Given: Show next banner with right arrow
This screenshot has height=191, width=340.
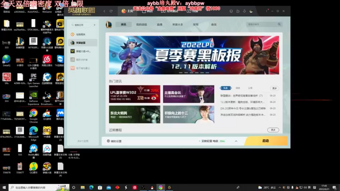Looking at the screenshot, I should (x=274, y=55).
